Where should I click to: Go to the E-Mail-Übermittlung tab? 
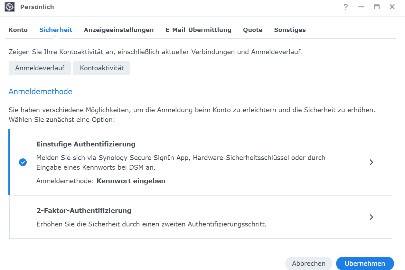tap(198, 30)
